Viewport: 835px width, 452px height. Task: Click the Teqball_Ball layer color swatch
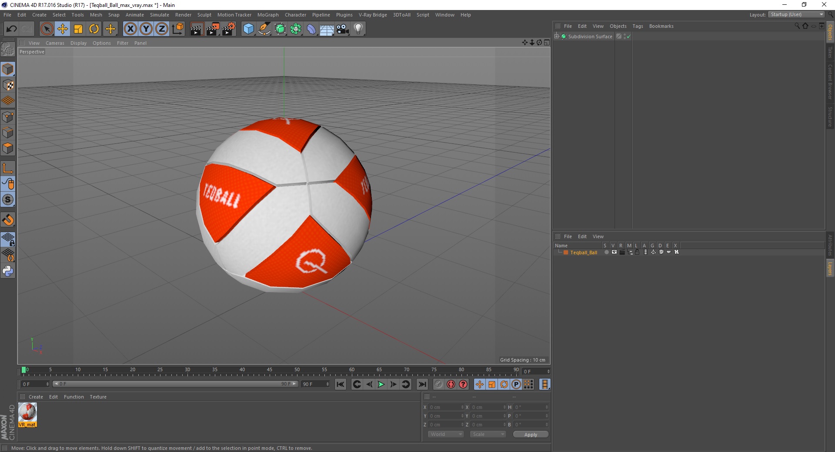click(566, 253)
